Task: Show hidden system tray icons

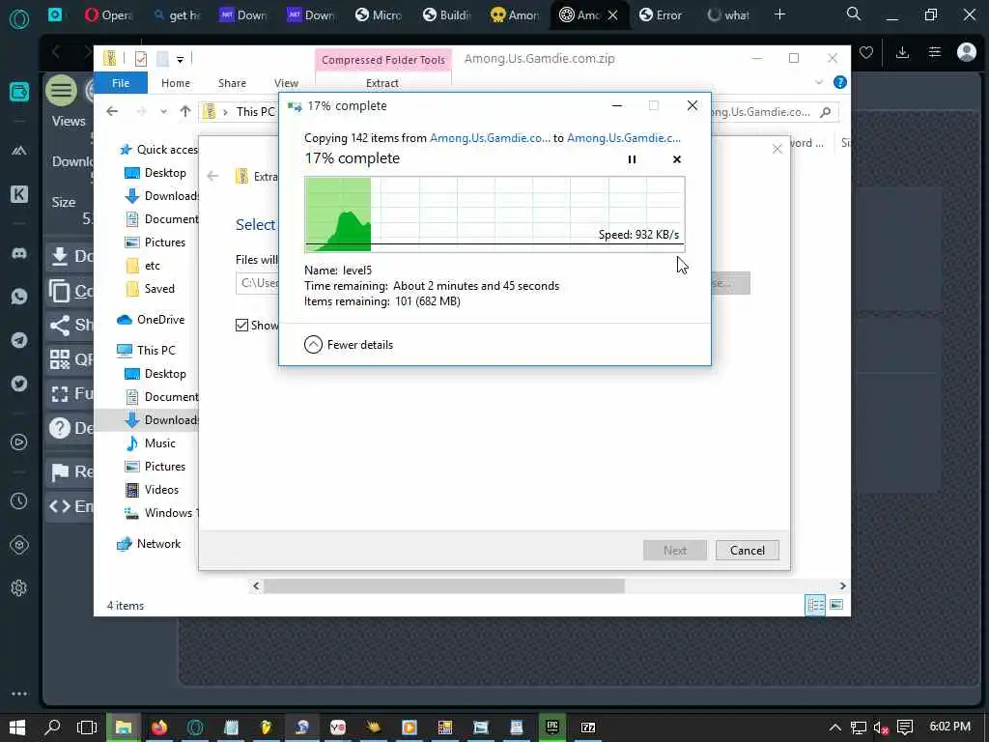Action: click(834, 728)
